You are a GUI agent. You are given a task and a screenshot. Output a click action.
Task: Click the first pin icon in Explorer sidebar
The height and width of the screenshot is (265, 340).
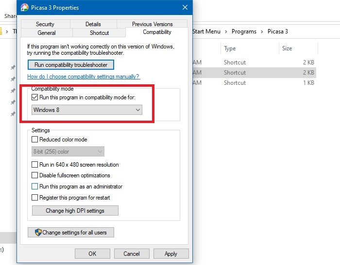click(13, 67)
